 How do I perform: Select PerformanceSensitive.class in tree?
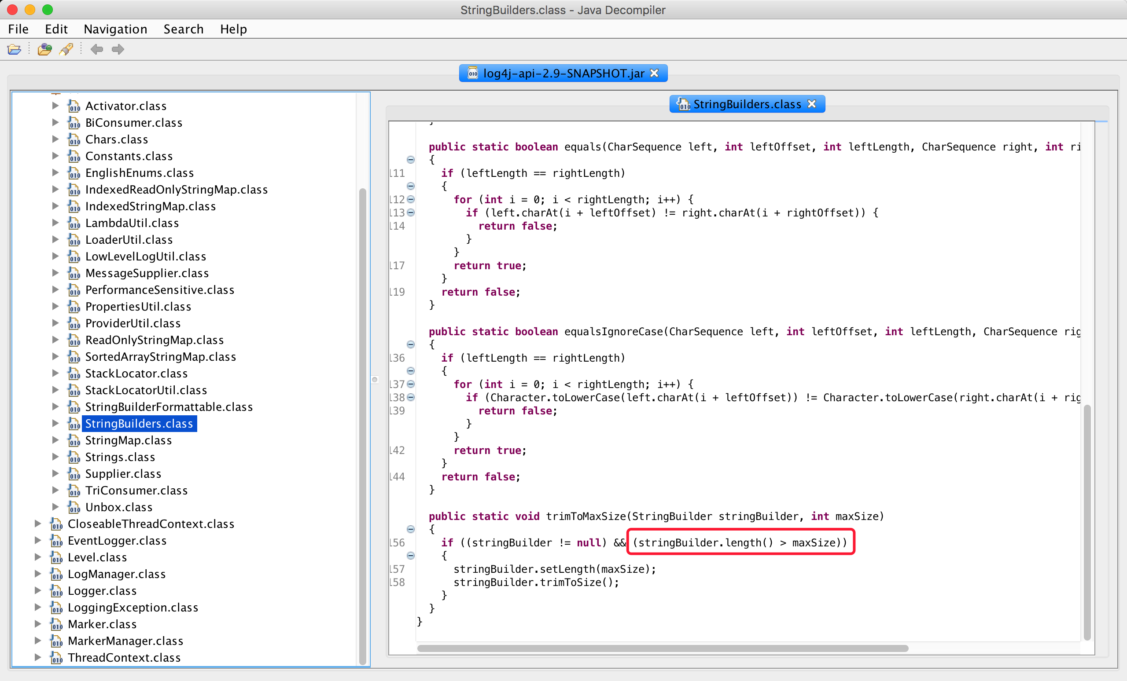160,290
